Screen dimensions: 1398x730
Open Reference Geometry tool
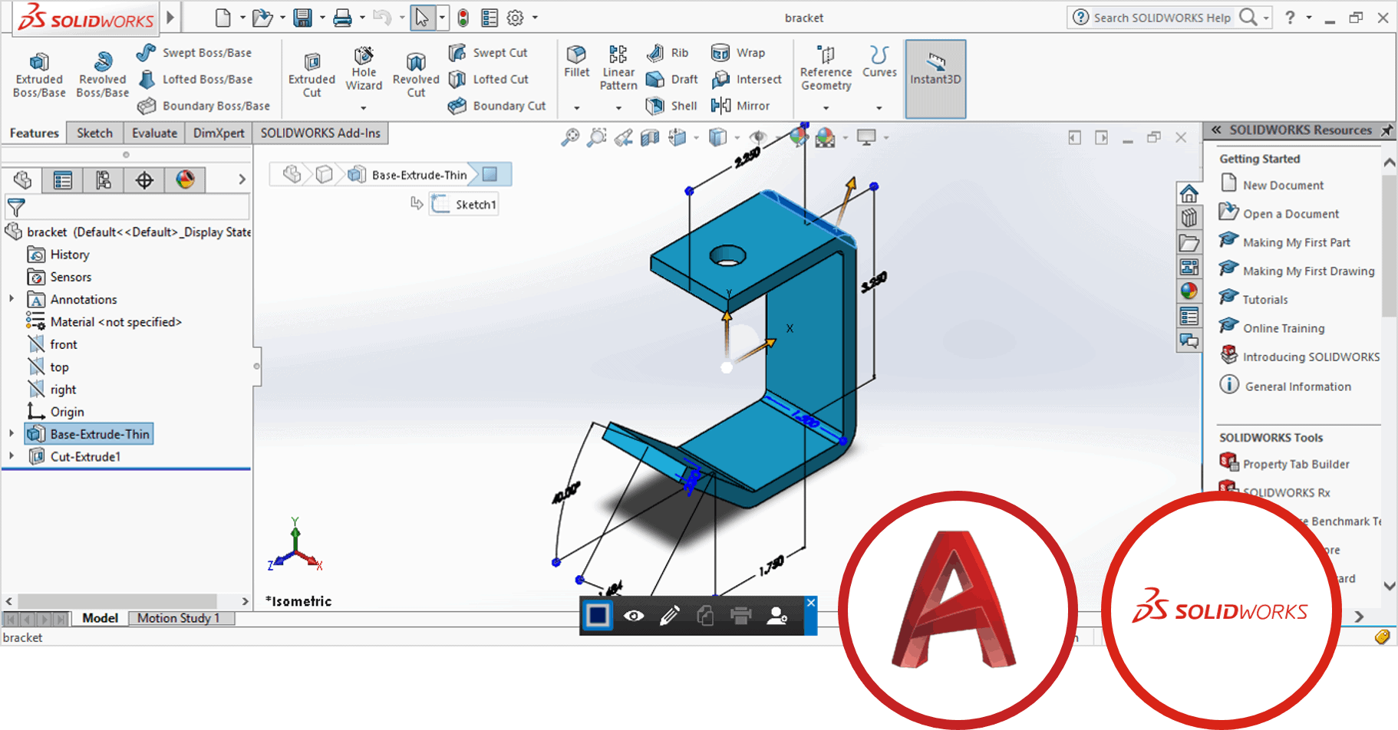click(826, 68)
